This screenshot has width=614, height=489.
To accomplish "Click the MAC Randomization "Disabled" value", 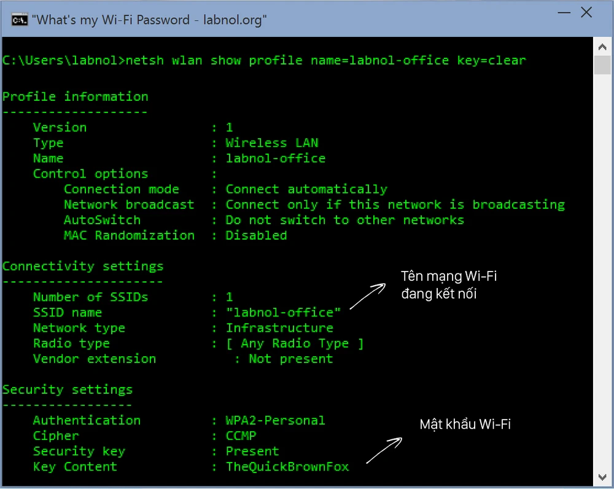I will [256, 235].
